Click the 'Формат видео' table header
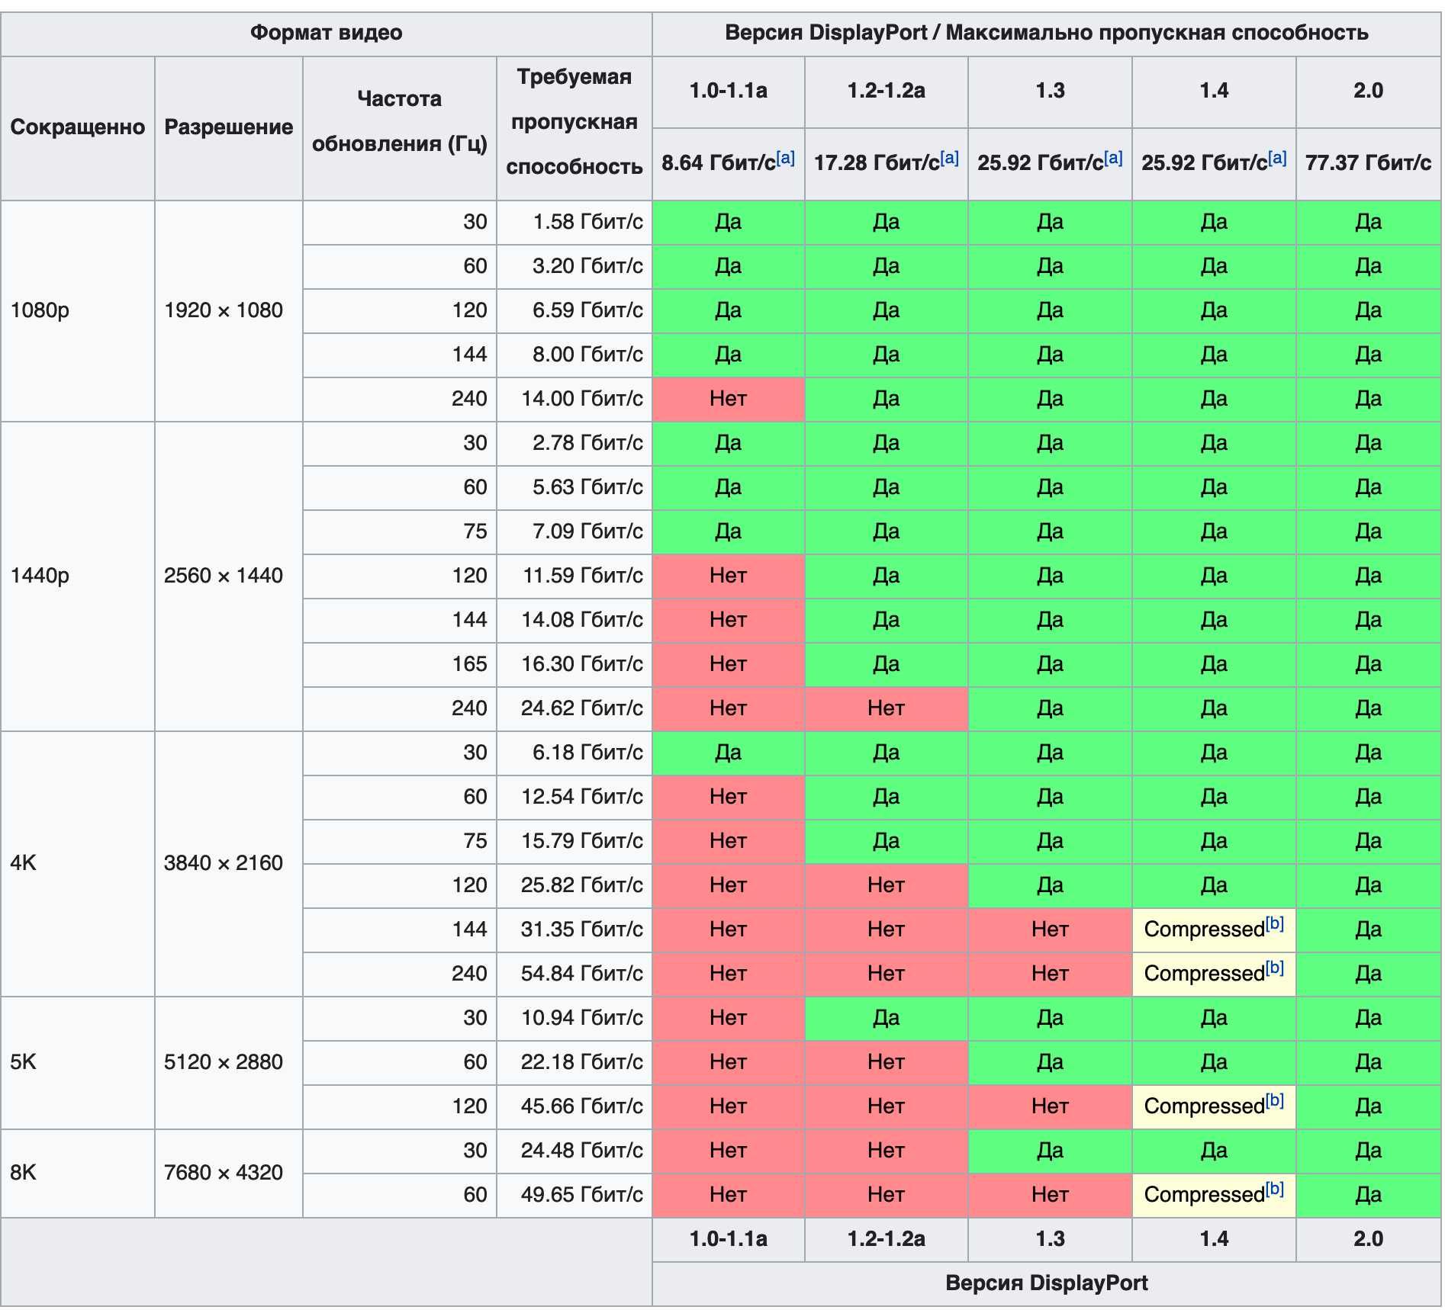Screen dimensions: 1445x1310 click(x=327, y=34)
